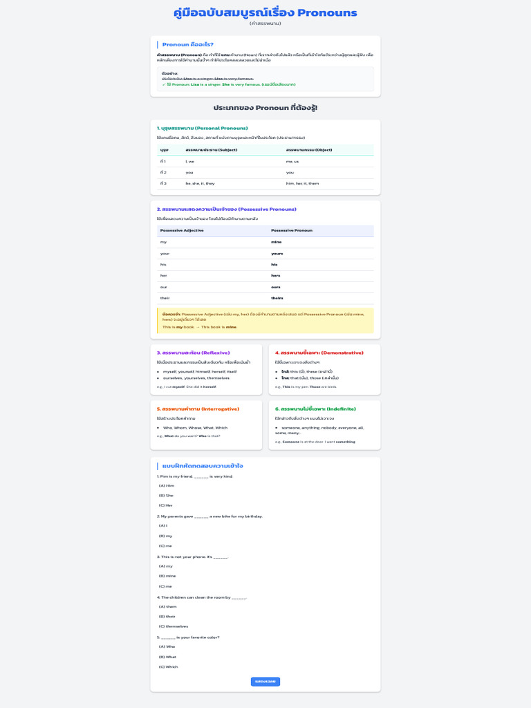Screen dimensions: 531x708
Task: Select "(A) my" in question 3
Action: pos(166,566)
